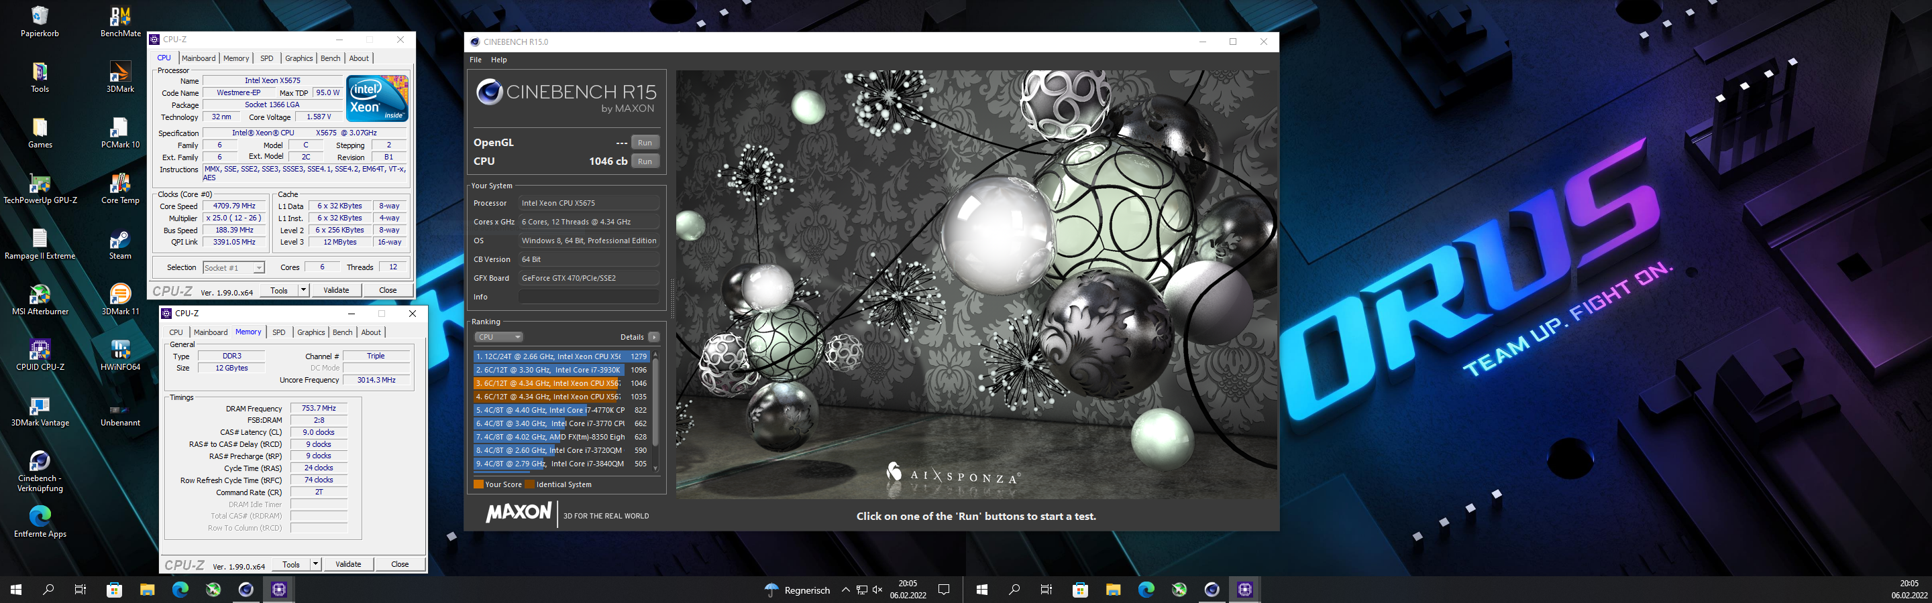Run the CPU benchmark in Cinebench
Screen dimensions: 1932x603
(645, 161)
